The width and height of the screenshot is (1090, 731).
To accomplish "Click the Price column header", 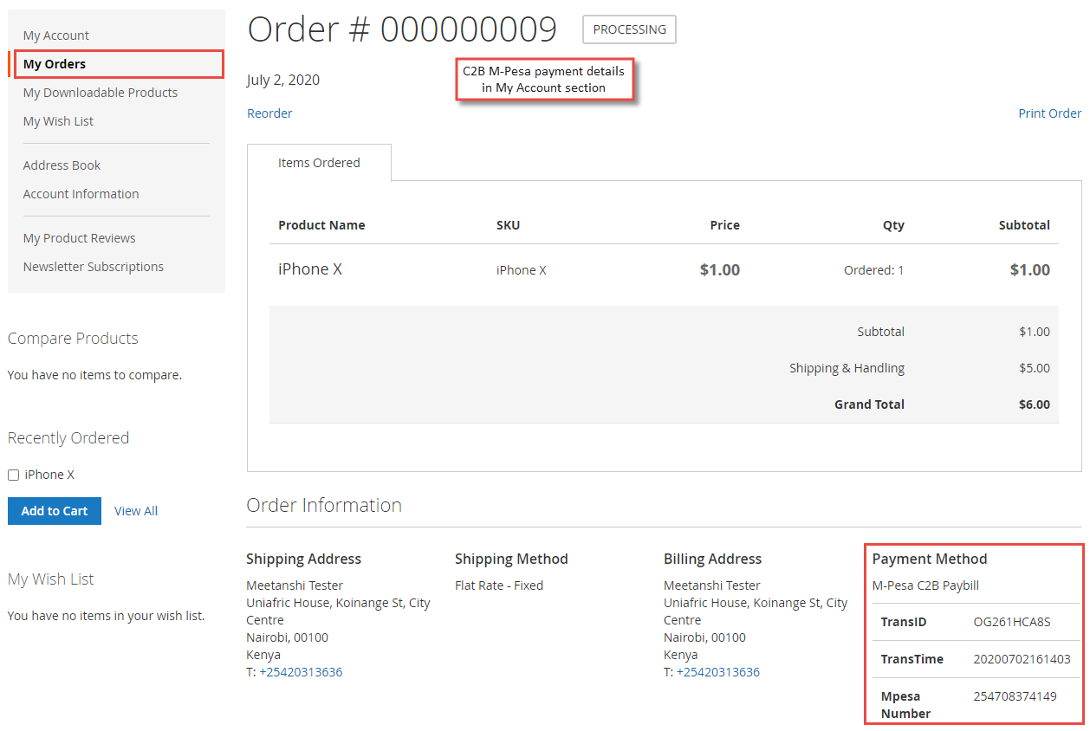I will [725, 225].
